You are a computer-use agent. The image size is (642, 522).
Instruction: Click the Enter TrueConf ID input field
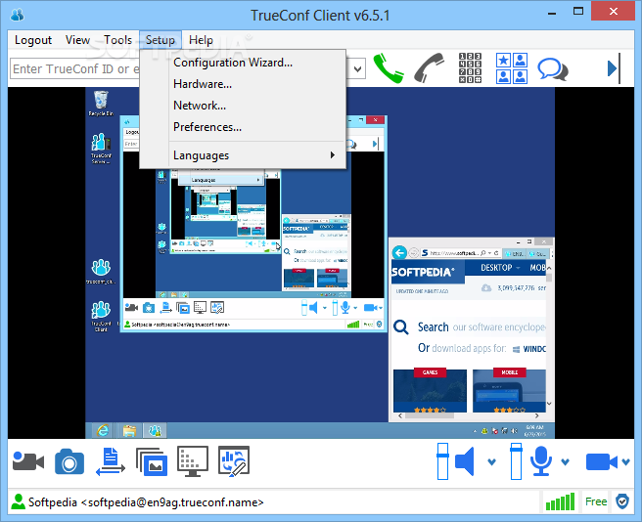tap(75, 68)
